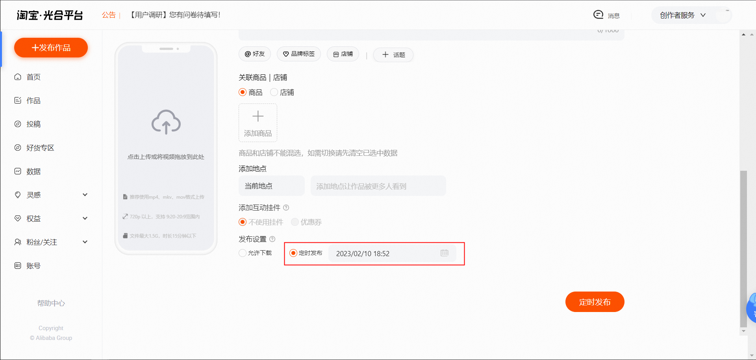Open the 消息 messages icon
The width and height of the screenshot is (756, 360).
pos(598,15)
